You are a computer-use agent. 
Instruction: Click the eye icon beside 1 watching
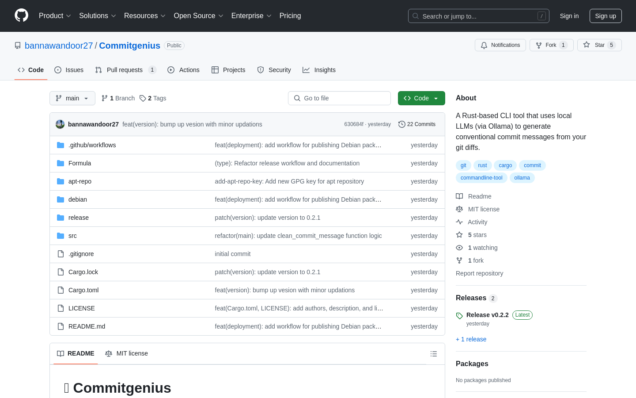459,248
